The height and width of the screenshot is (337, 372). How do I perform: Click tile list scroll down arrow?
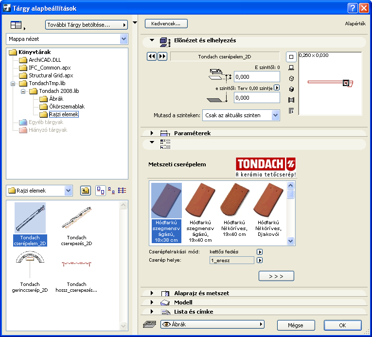point(291,241)
